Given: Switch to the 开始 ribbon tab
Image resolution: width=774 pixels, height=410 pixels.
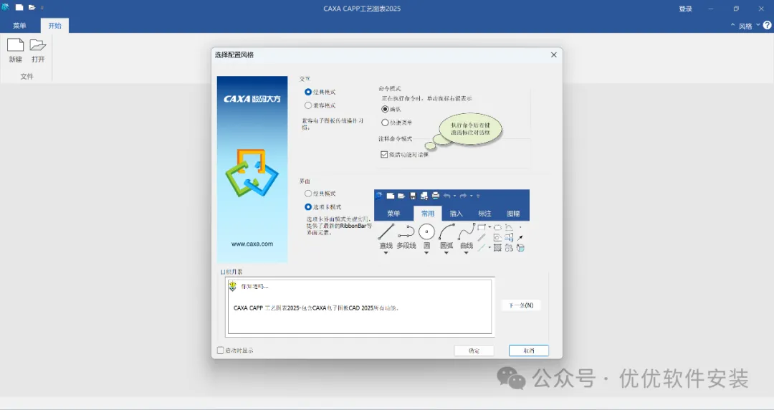Looking at the screenshot, I should tap(54, 26).
